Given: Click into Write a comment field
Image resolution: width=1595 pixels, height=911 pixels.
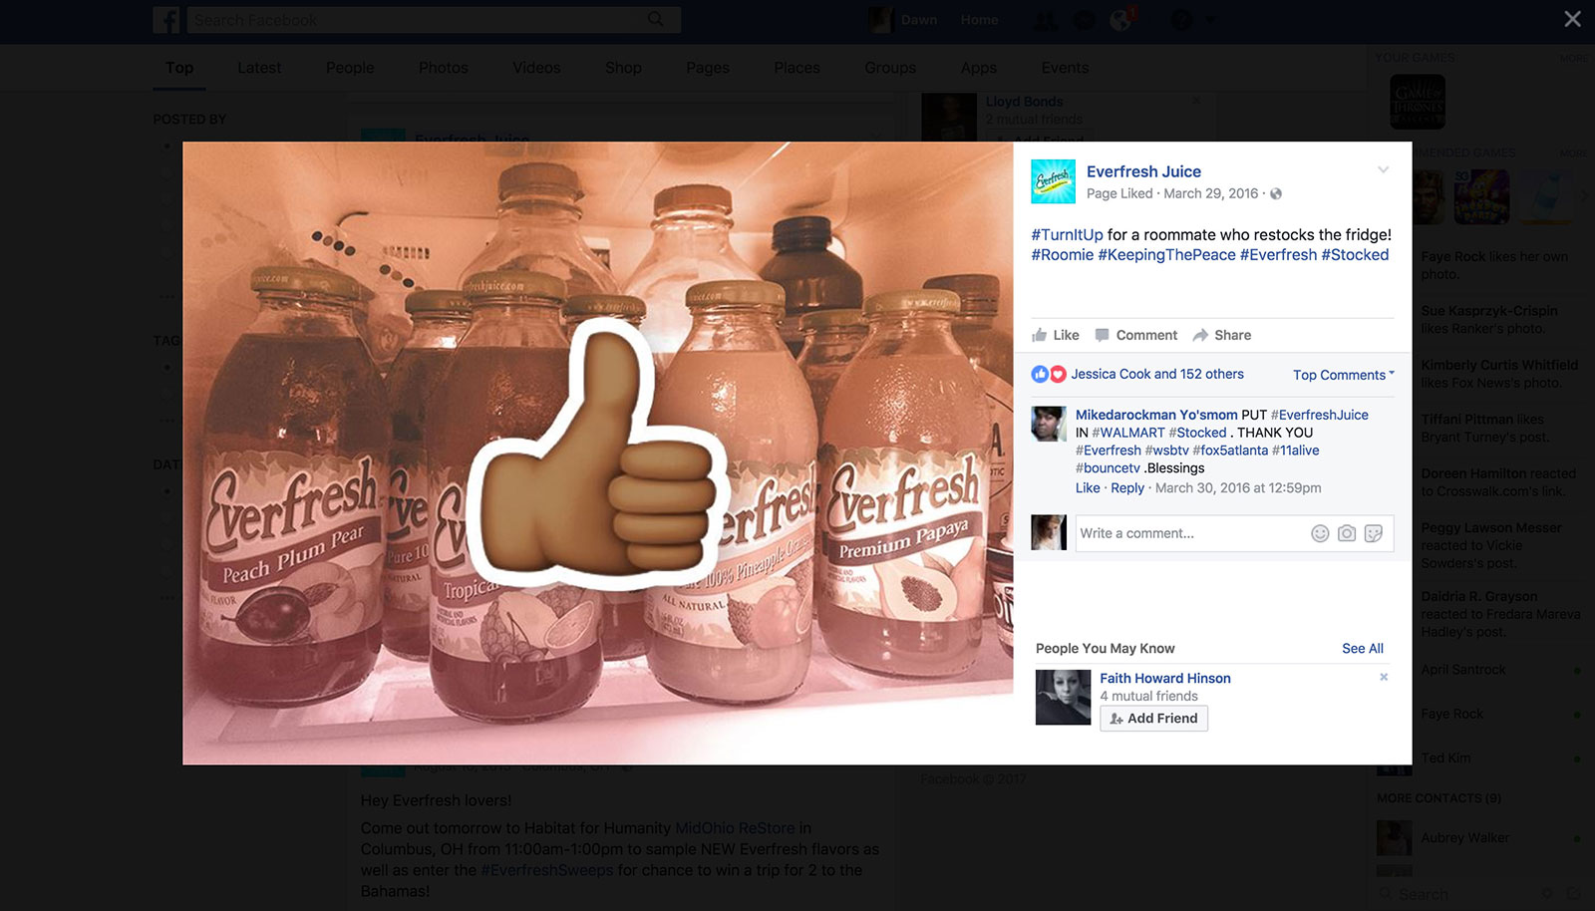Looking at the screenshot, I should (x=1191, y=533).
